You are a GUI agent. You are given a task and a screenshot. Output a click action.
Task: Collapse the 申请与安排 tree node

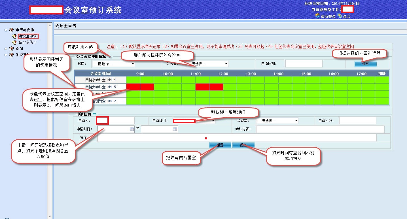[x=6, y=30]
